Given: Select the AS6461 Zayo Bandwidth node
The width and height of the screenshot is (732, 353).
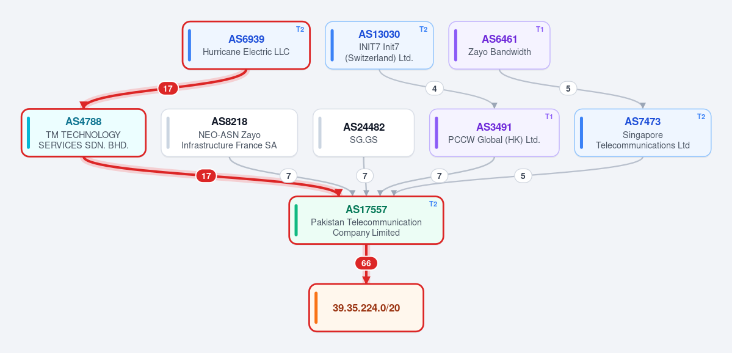Looking at the screenshot, I should (499, 45).
